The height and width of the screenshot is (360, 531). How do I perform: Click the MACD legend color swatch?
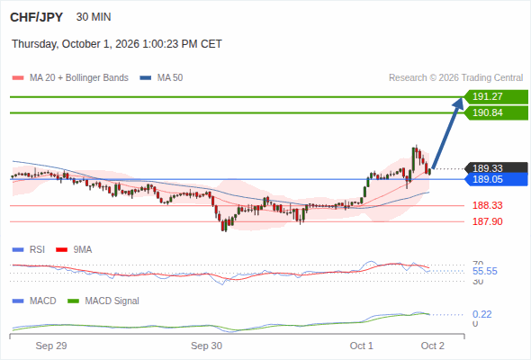[x=18, y=301]
